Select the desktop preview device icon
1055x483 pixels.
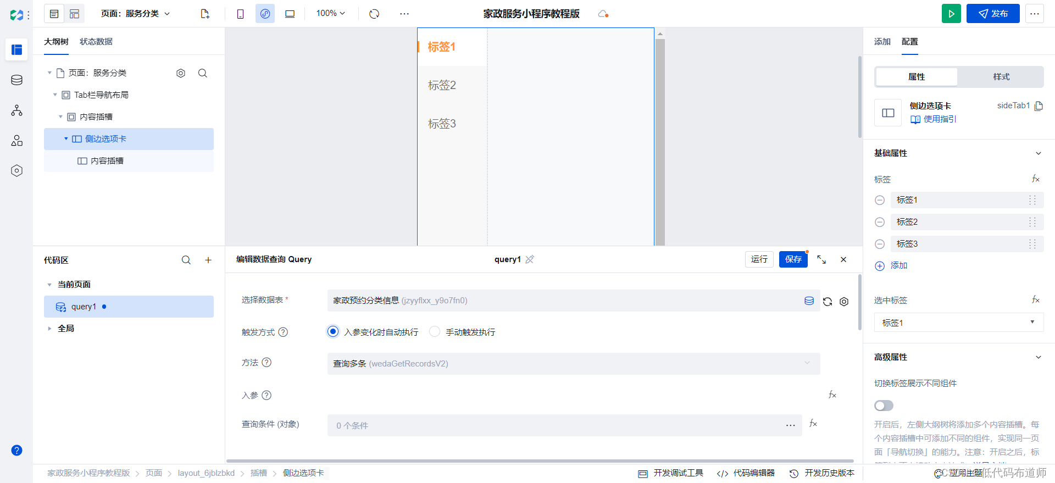(x=290, y=14)
